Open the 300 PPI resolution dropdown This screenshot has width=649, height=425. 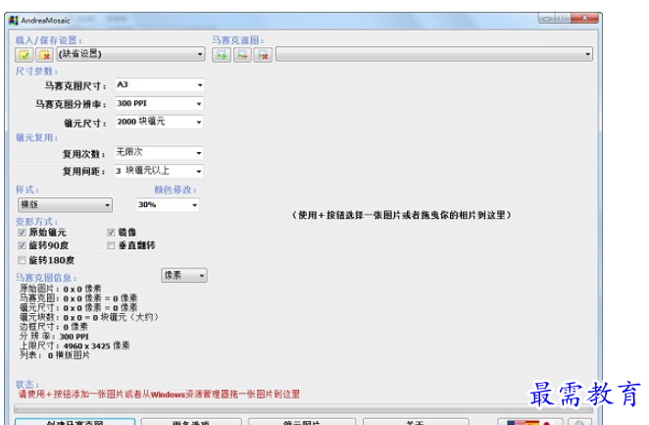[x=159, y=104]
